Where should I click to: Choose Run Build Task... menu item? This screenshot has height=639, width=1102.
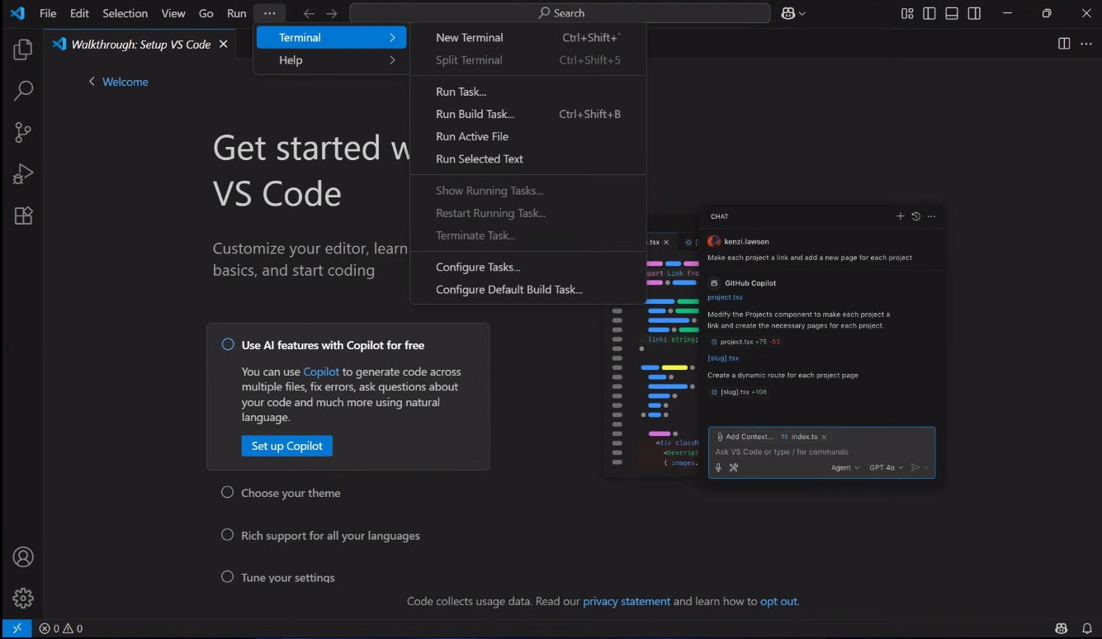[527, 114]
